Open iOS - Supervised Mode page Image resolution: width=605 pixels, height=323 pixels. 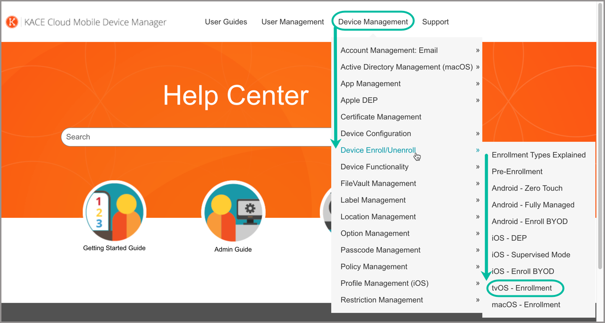530,255
